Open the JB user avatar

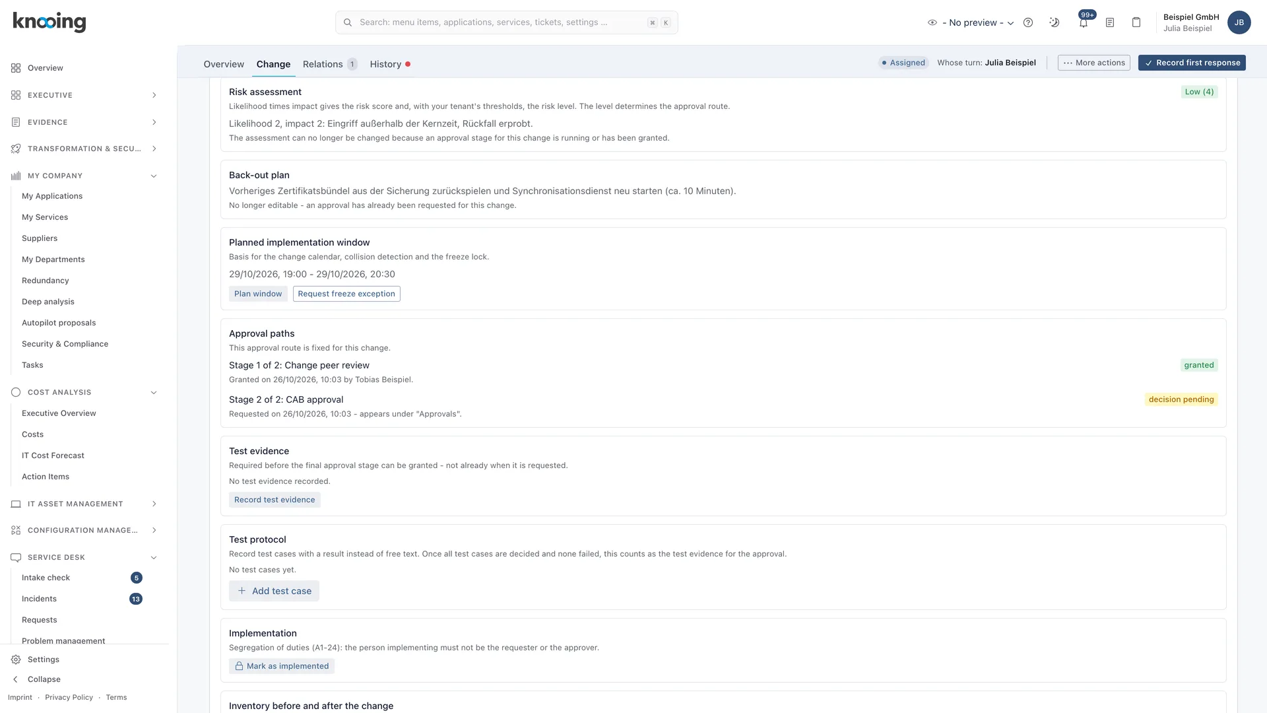(x=1239, y=22)
